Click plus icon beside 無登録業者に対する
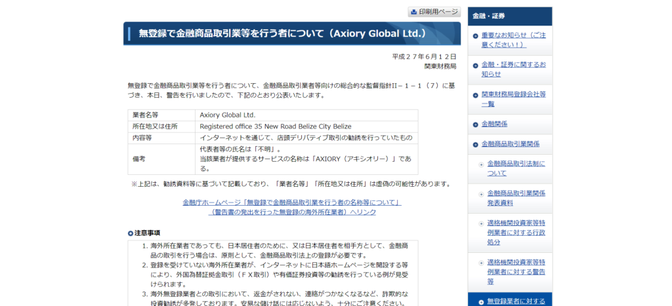 pyautogui.click(x=481, y=301)
